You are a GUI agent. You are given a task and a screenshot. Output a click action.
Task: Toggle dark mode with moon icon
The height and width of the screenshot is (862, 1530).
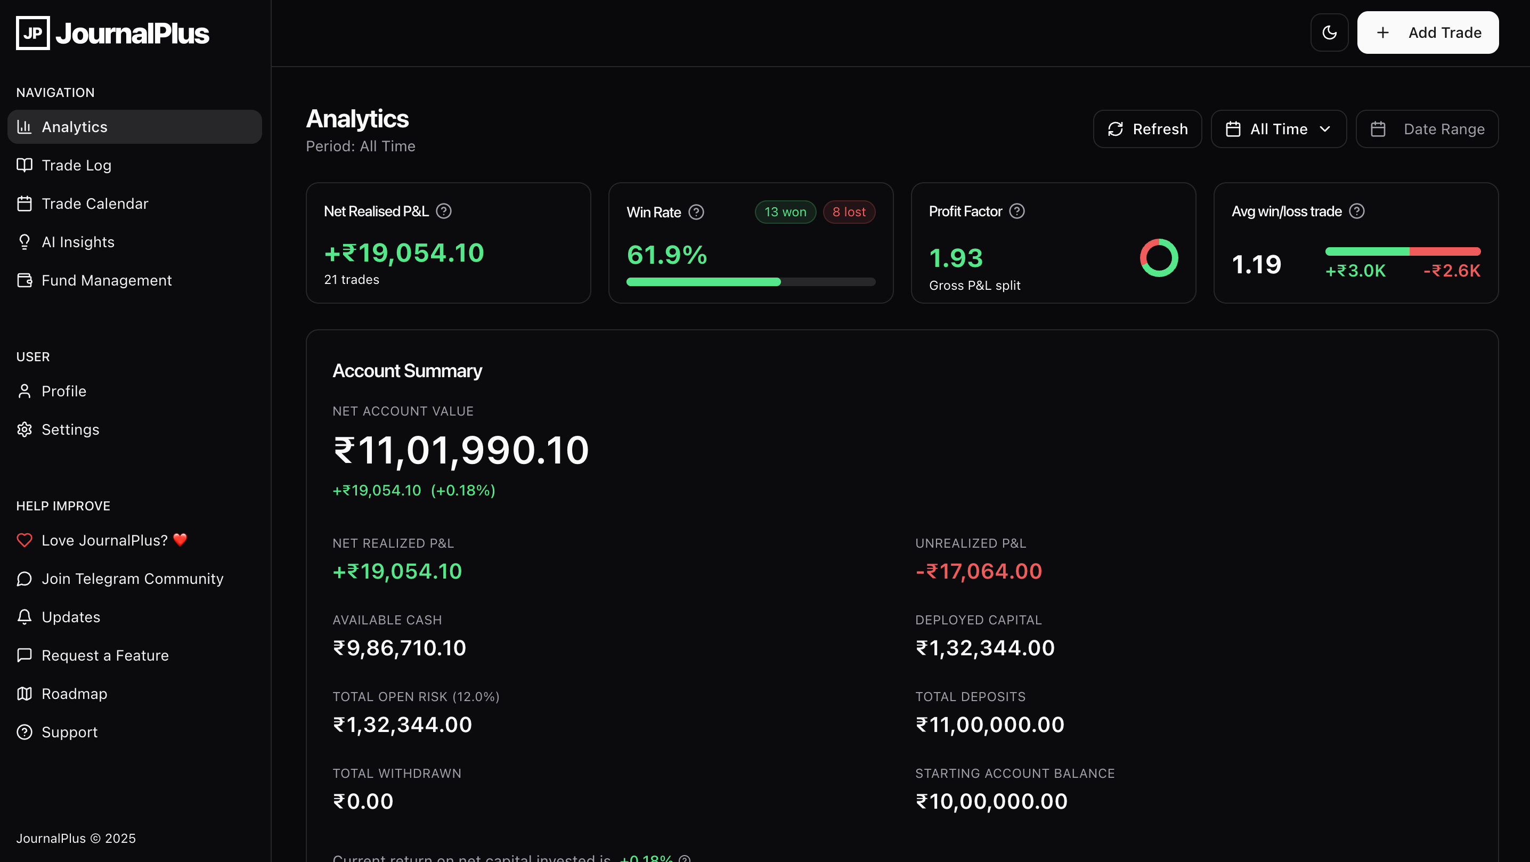[x=1329, y=32]
